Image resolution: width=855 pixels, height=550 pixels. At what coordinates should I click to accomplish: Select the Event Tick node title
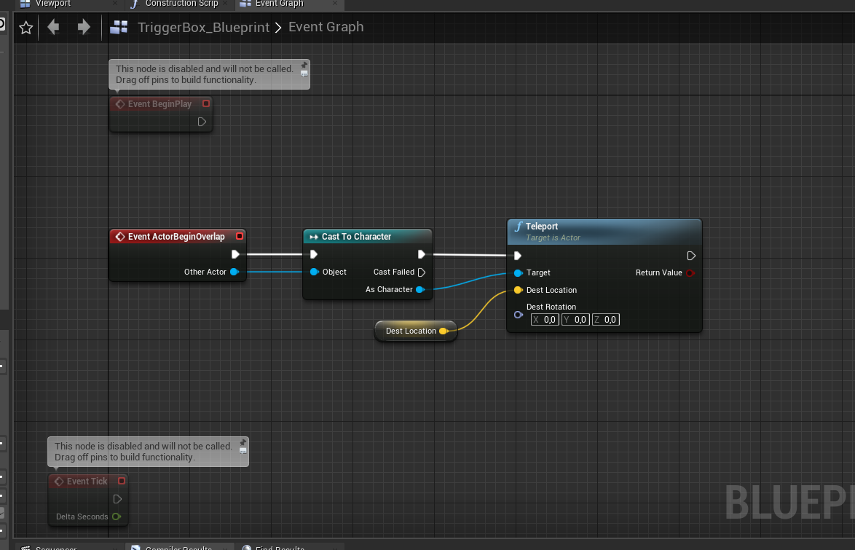tap(87, 482)
